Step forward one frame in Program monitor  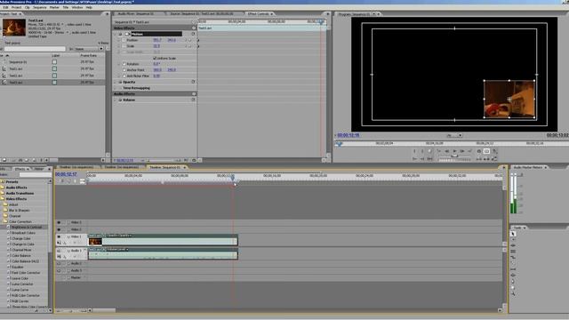pos(462,151)
